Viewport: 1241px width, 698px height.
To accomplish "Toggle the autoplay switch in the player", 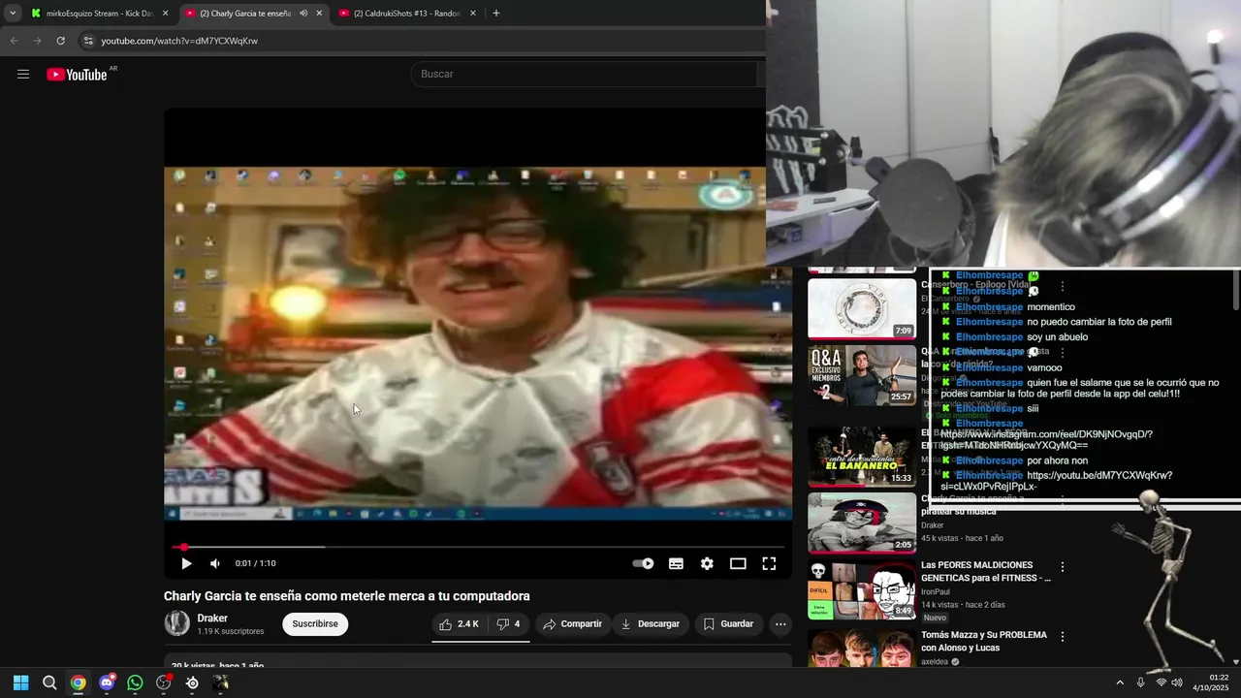I will point(643,563).
